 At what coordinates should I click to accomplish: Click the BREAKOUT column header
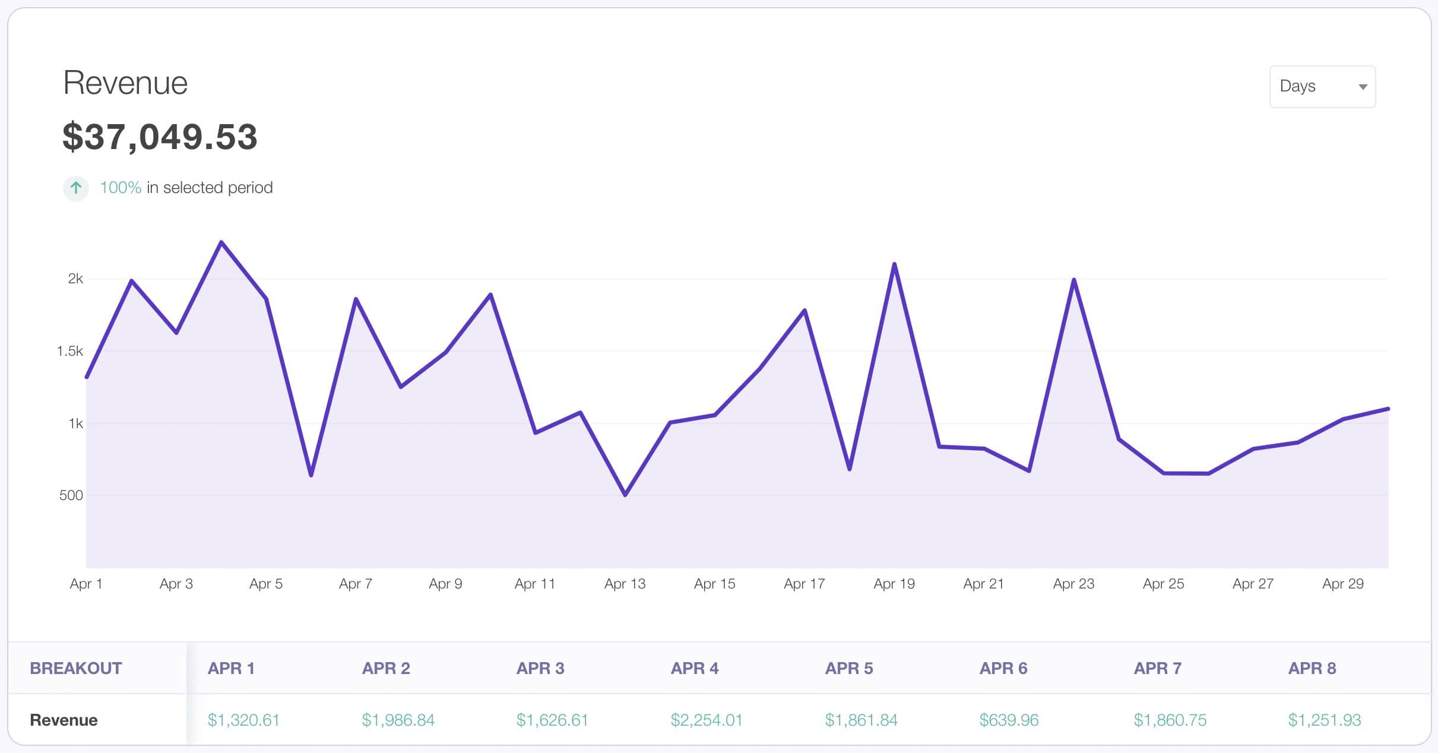pos(76,668)
